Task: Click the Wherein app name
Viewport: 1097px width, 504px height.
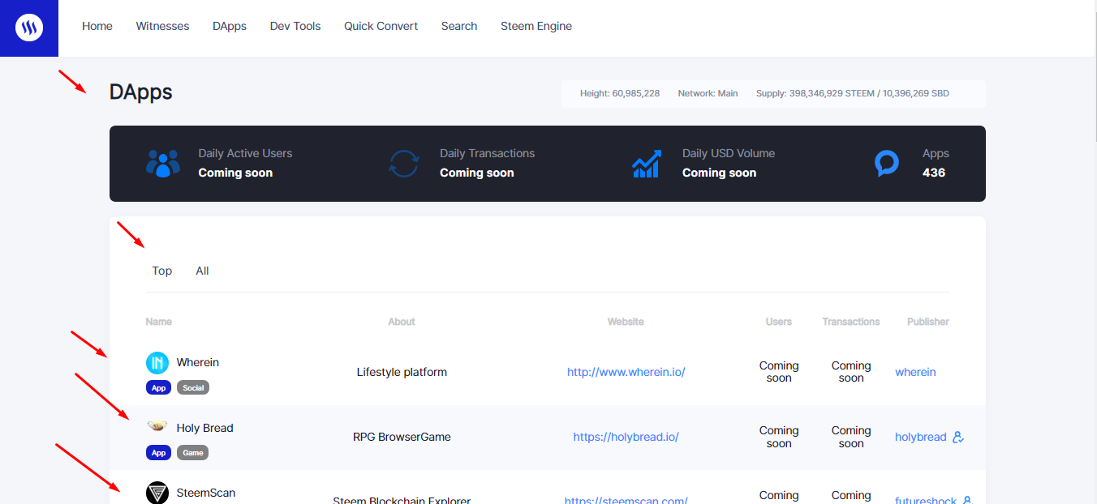Action: 198,362
